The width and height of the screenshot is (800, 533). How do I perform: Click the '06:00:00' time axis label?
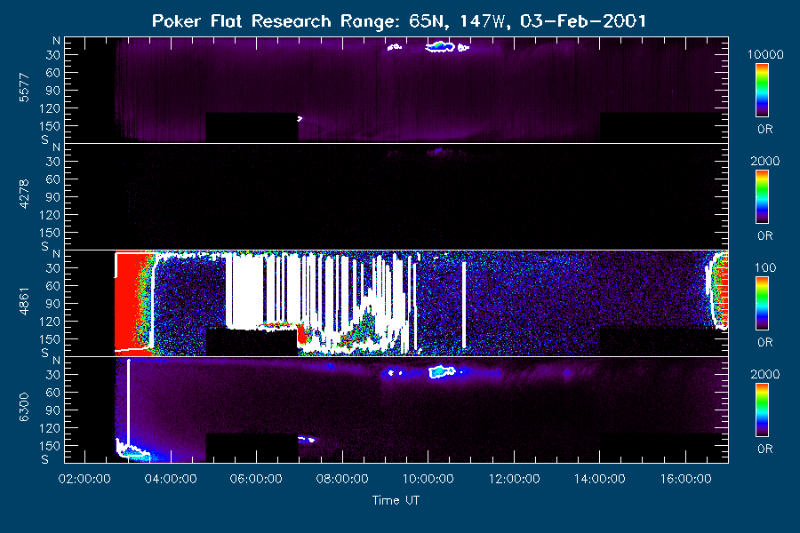pyautogui.click(x=256, y=479)
